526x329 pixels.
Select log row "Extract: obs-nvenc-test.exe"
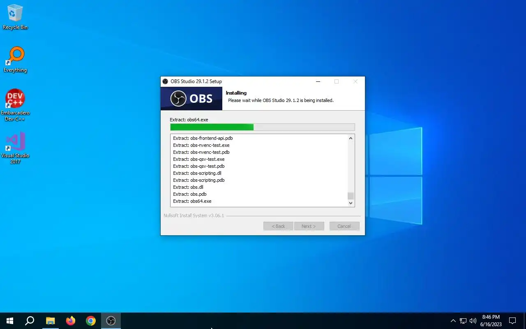[x=259, y=145]
